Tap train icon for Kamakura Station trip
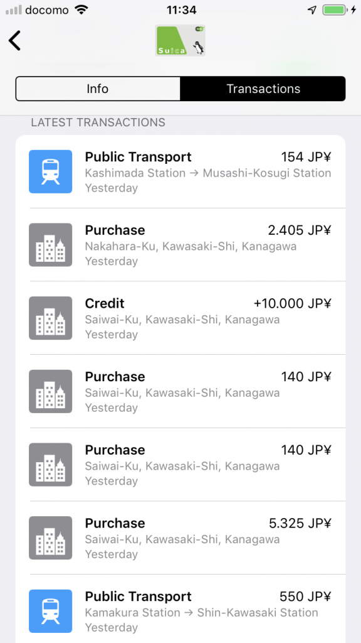This screenshot has width=361, height=643. pyautogui.click(x=50, y=611)
